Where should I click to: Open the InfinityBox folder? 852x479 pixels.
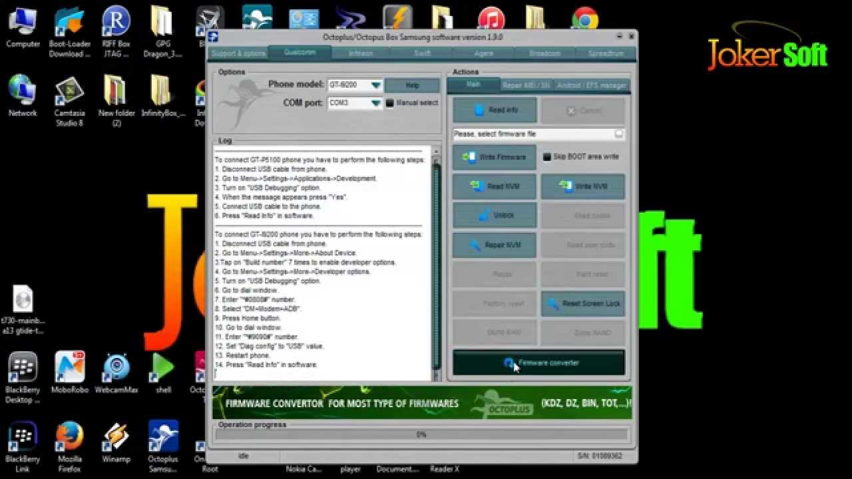[x=162, y=96]
